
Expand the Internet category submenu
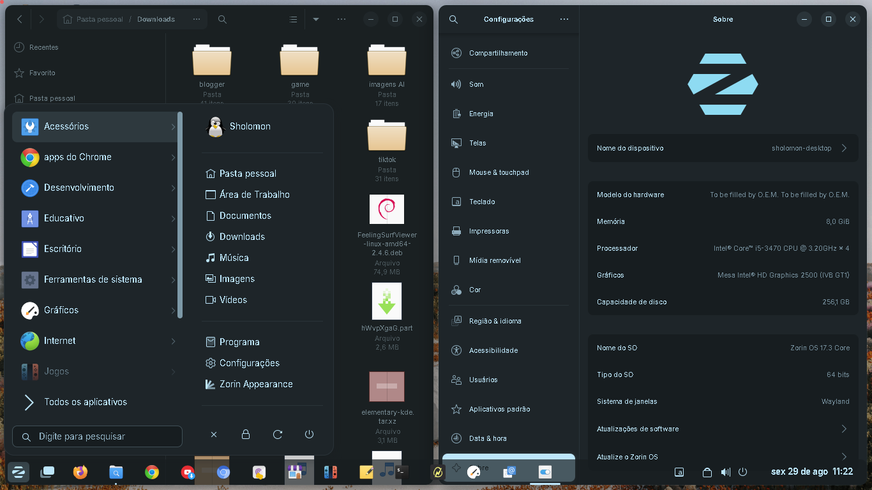click(96, 341)
